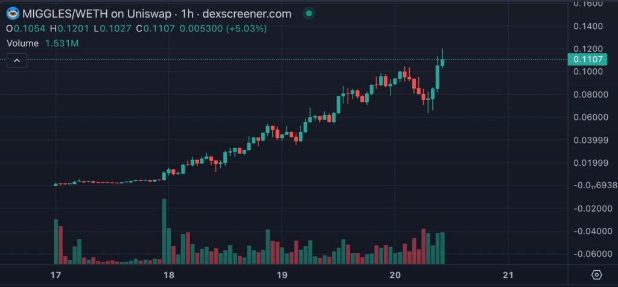Click the 0.1400 price axis label
Screen dimensions: 618x287
coord(590,26)
